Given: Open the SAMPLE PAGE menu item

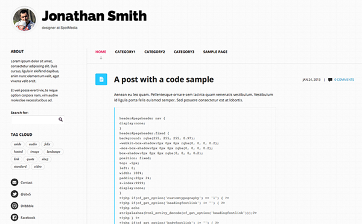Looking at the screenshot, I should click(215, 52).
